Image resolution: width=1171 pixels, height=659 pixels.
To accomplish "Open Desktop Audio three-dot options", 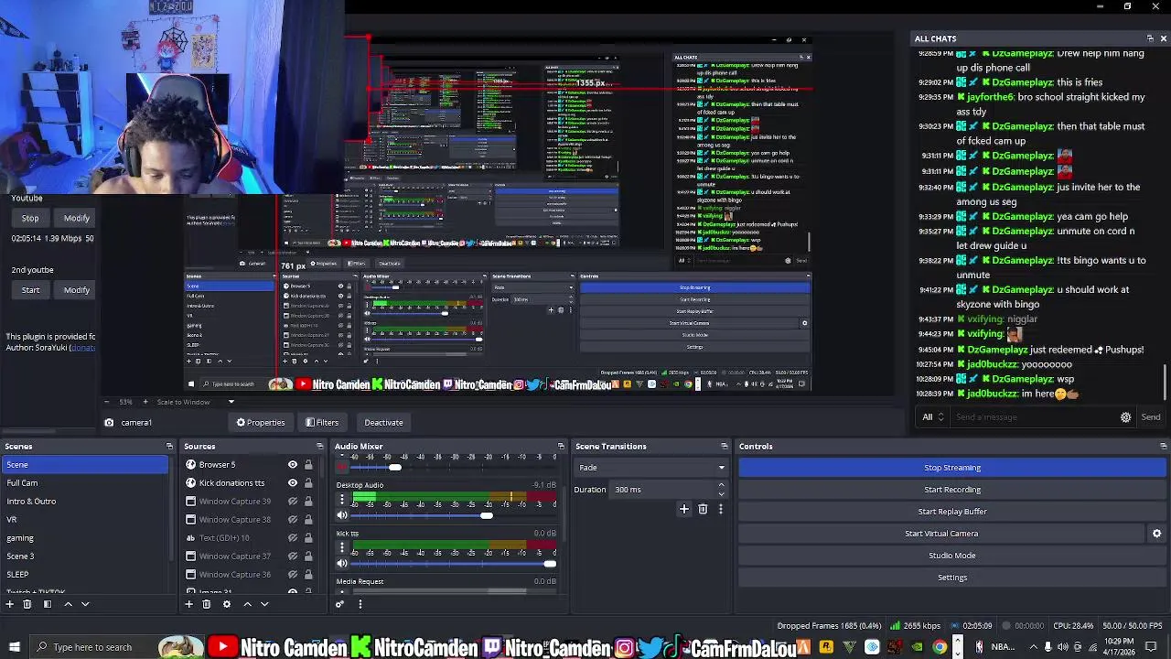I will (x=342, y=500).
